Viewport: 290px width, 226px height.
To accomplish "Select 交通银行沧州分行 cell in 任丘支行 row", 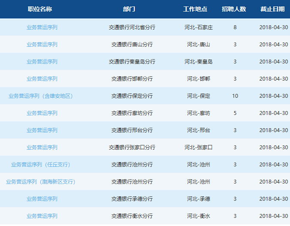I will click(132, 165).
